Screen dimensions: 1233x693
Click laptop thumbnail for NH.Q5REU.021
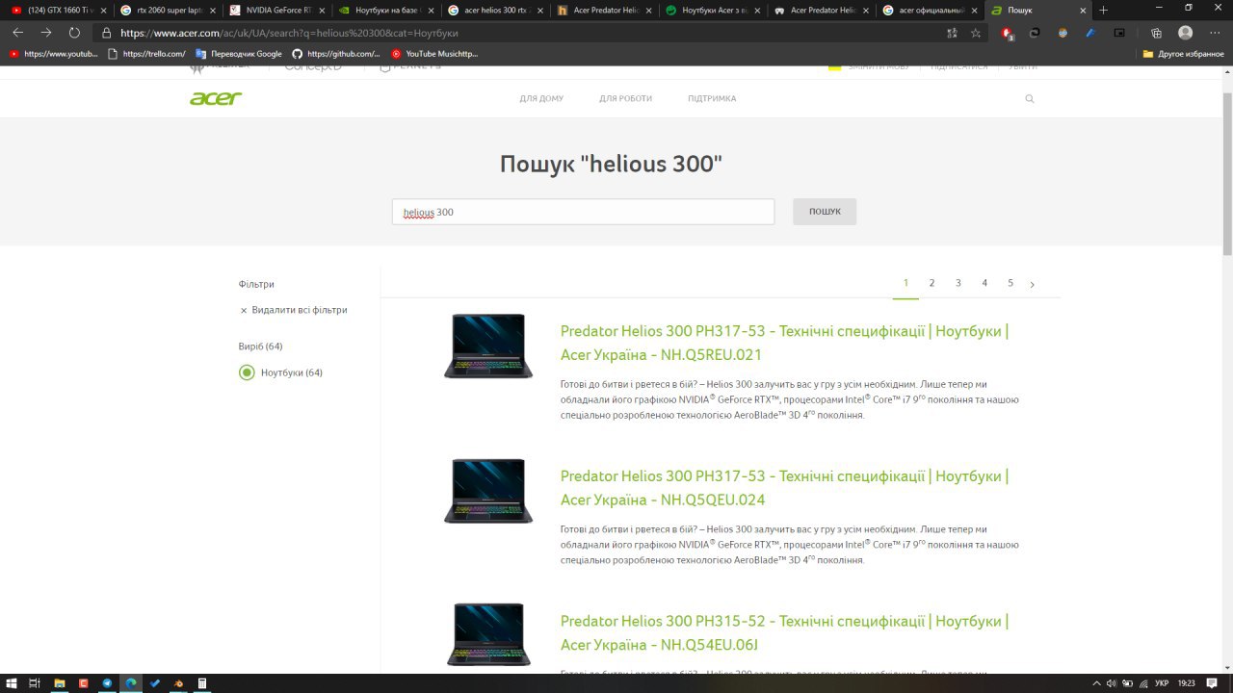pos(488,346)
